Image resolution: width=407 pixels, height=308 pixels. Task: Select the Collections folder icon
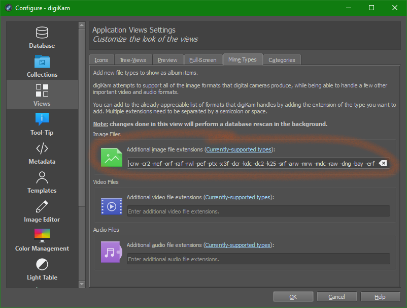click(x=42, y=62)
